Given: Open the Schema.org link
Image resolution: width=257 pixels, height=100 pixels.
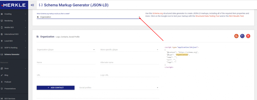Looking at the screenshot, I should tap(158, 13).
